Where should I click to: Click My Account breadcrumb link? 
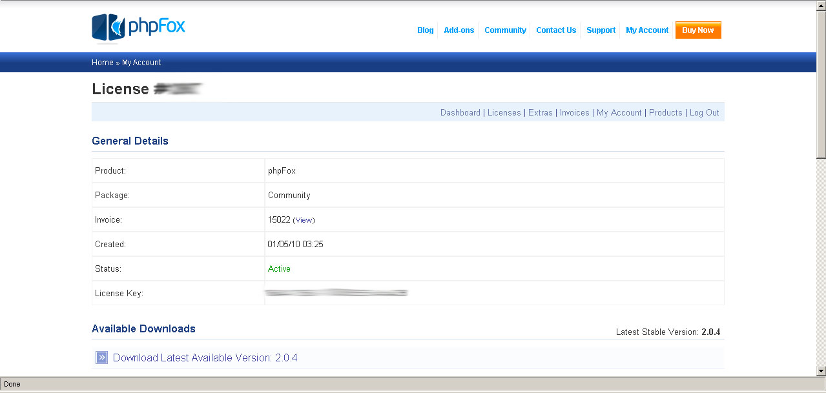141,63
